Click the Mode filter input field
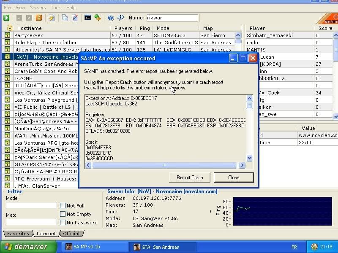 click(31, 205)
